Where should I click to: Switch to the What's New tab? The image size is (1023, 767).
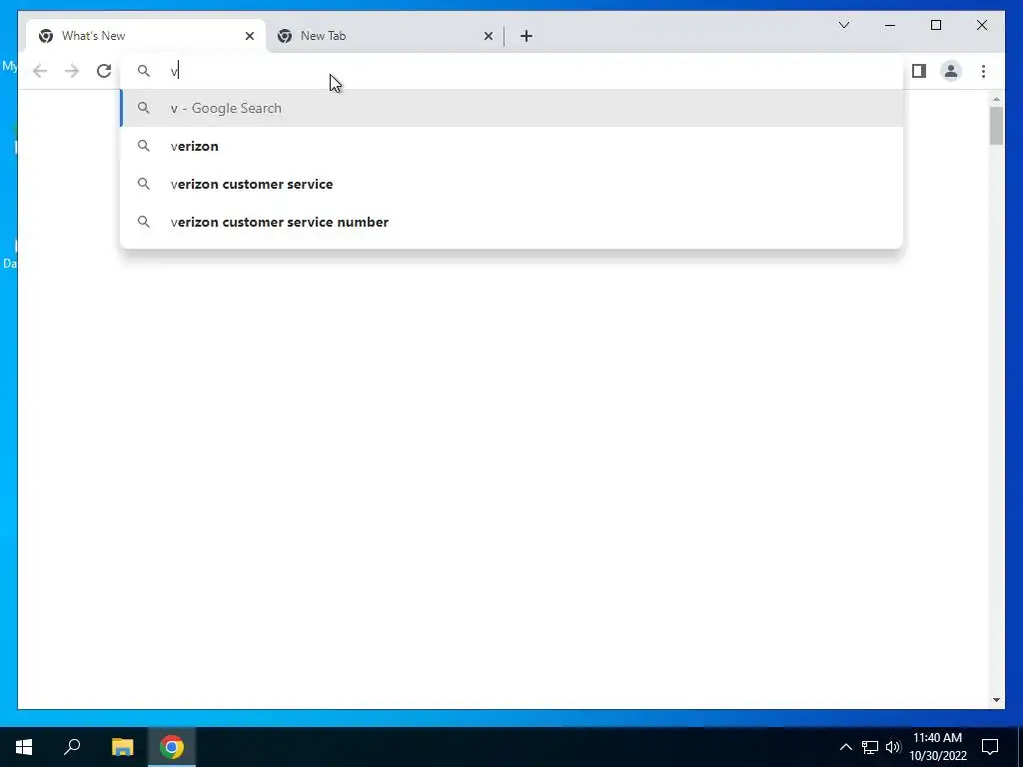pyautogui.click(x=146, y=36)
